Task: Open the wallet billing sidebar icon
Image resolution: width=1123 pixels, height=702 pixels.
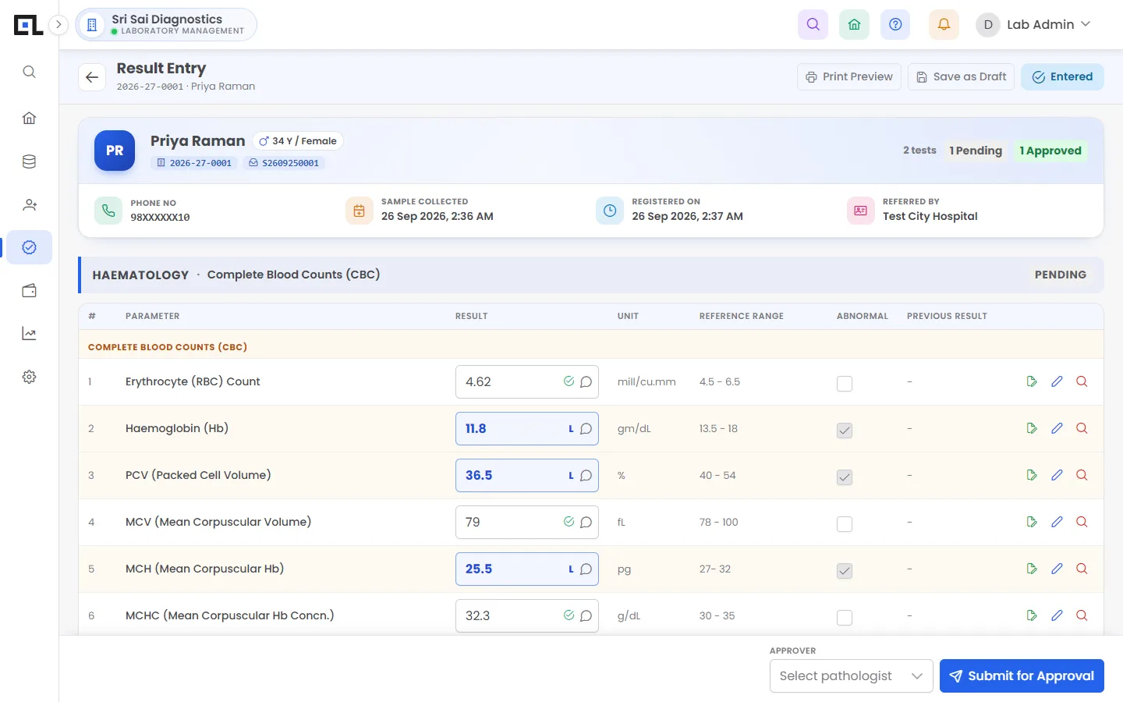Action: click(29, 291)
